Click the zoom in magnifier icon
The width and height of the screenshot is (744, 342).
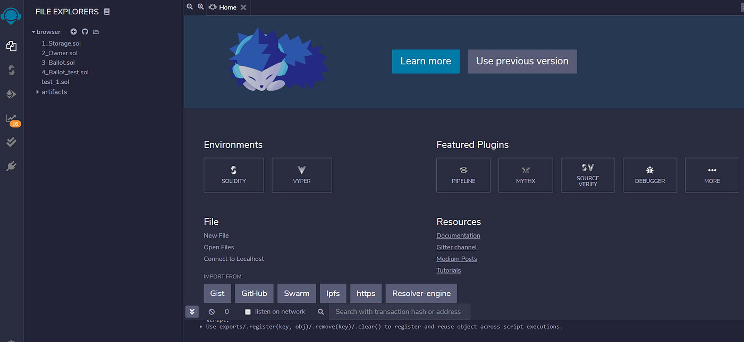(200, 7)
